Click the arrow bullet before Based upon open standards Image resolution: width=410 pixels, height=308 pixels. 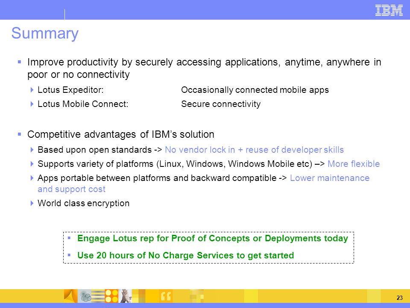pos(32,150)
